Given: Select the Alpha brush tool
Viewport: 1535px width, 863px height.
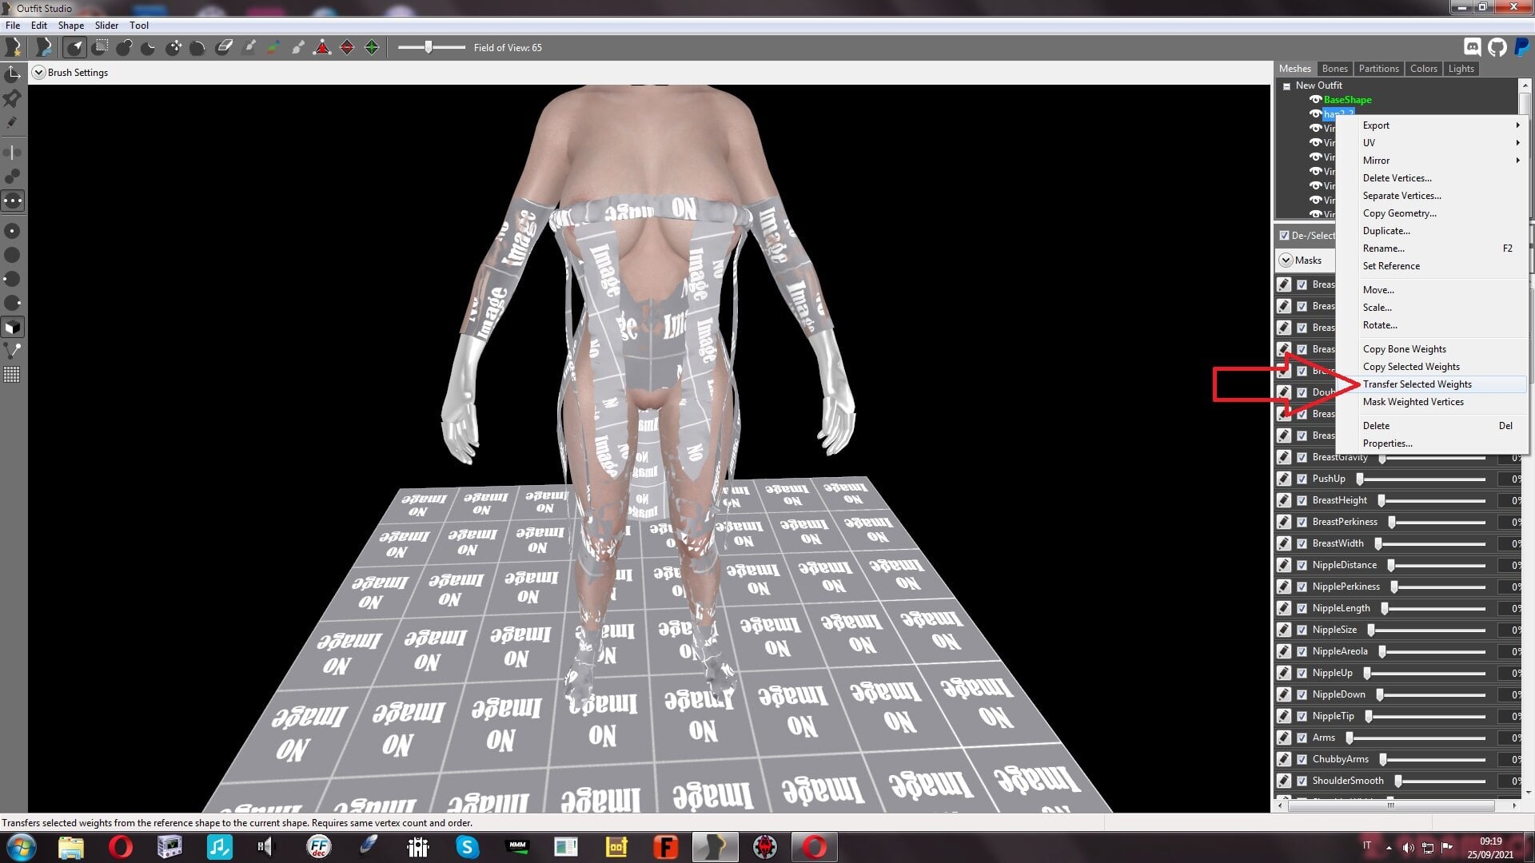Looking at the screenshot, I should 298,47.
